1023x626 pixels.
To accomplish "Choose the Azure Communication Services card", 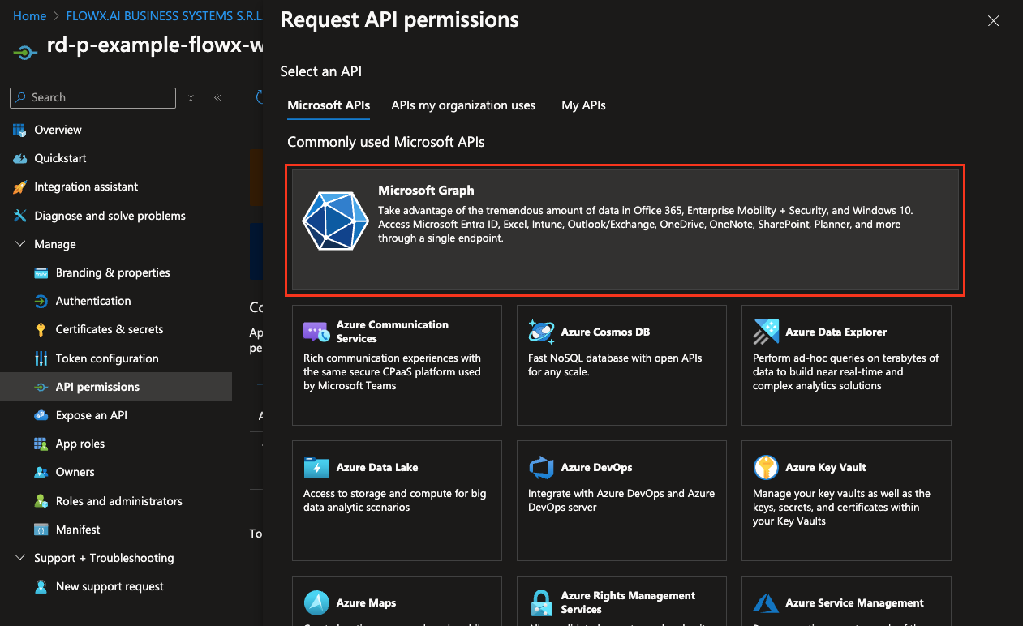I will 397,365.
